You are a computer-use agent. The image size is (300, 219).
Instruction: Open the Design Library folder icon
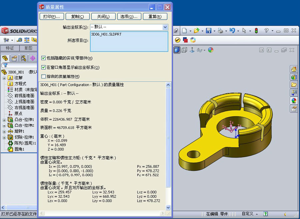pyautogui.click(x=294, y=84)
